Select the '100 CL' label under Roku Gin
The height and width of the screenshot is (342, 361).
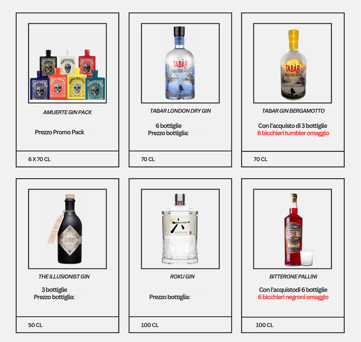click(x=150, y=325)
